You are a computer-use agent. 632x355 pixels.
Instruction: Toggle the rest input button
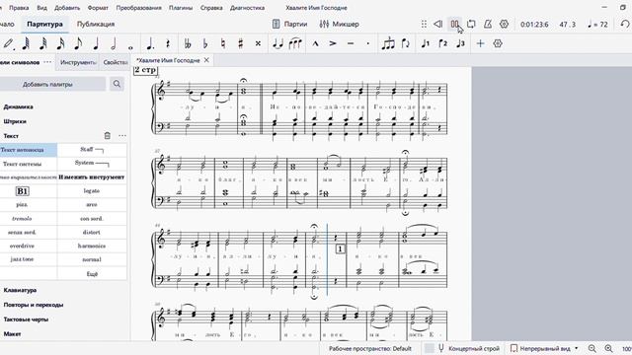[168, 43]
